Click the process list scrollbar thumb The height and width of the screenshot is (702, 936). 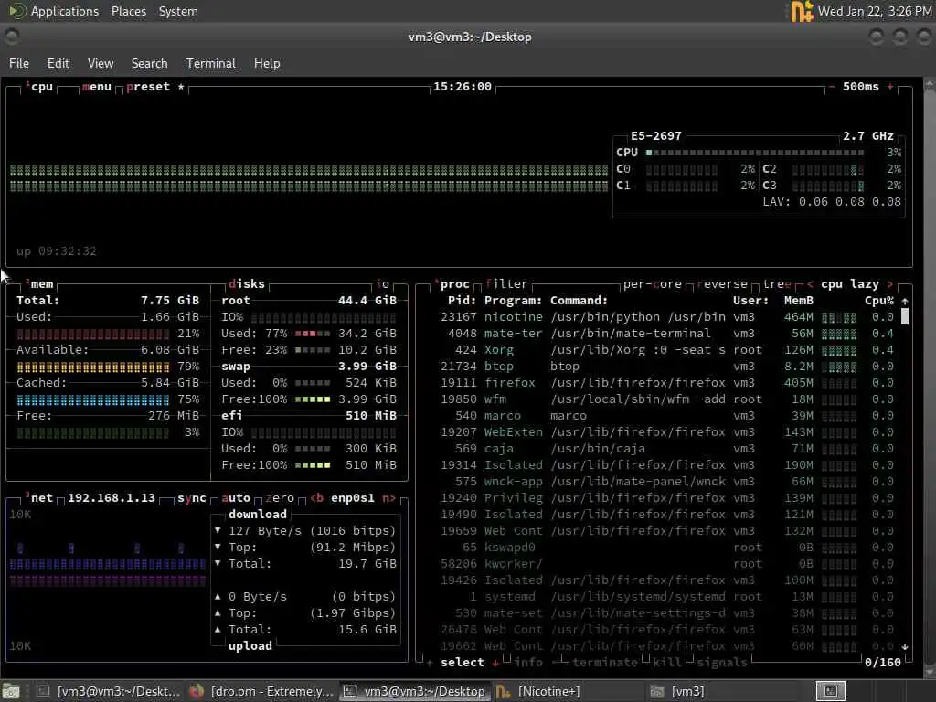(x=904, y=317)
